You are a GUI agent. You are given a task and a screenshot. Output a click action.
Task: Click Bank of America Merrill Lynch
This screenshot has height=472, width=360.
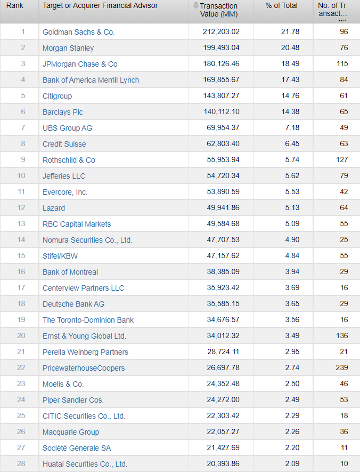tap(91, 80)
